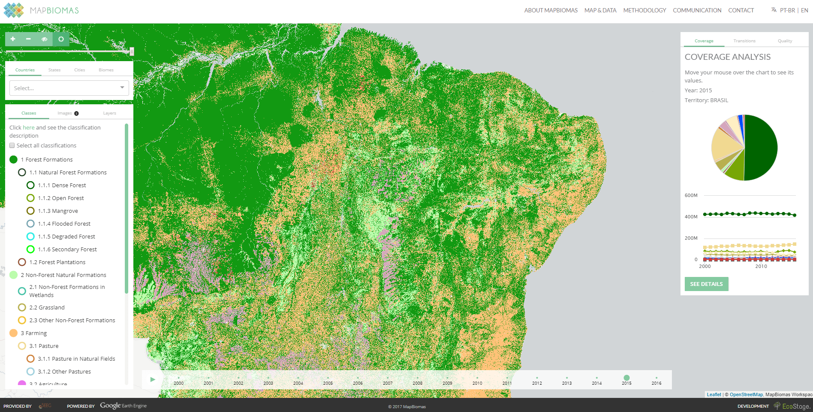Open the map settings gear icon
The height and width of the screenshot is (412, 813).
[x=61, y=39]
